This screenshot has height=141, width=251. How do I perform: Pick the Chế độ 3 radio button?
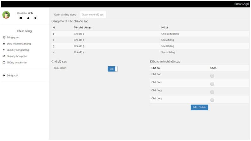tap(212, 92)
